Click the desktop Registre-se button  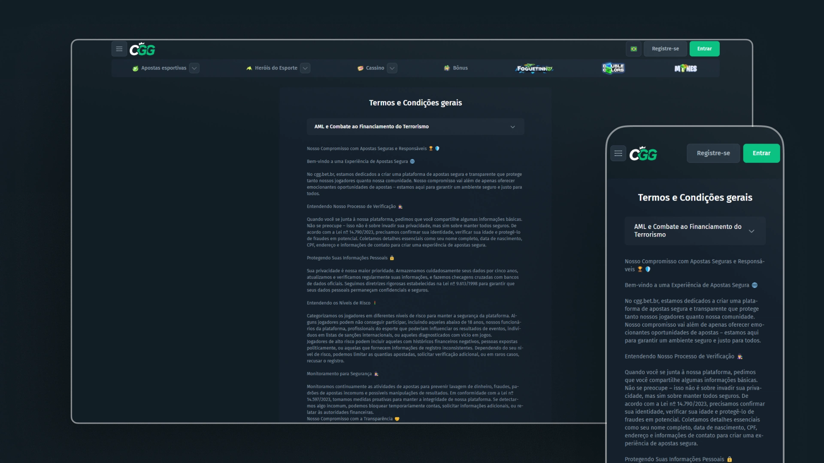click(x=665, y=49)
